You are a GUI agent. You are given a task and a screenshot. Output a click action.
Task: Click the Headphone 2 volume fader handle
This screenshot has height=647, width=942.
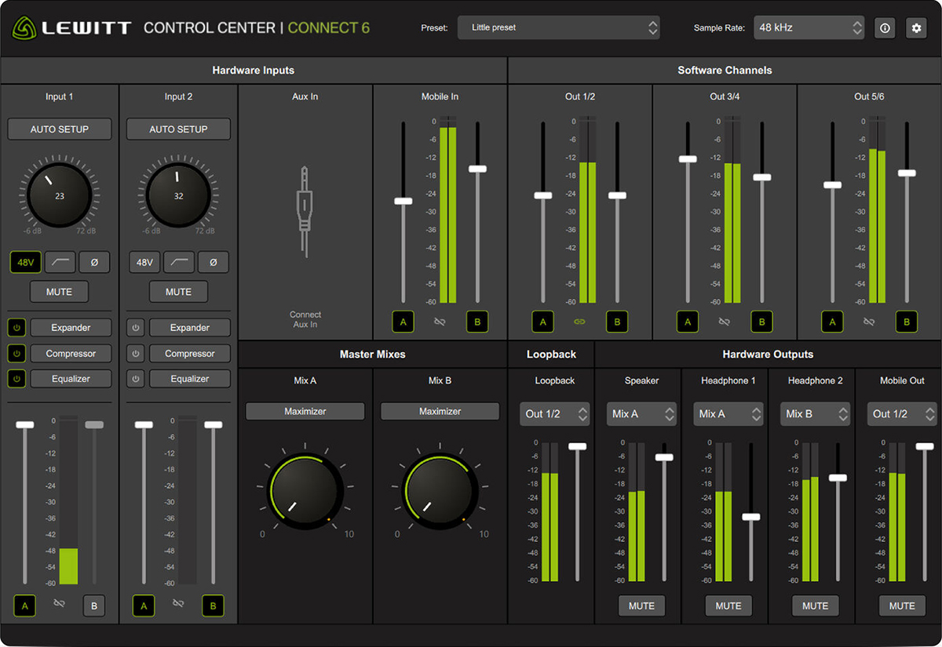pyautogui.click(x=838, y=478)
